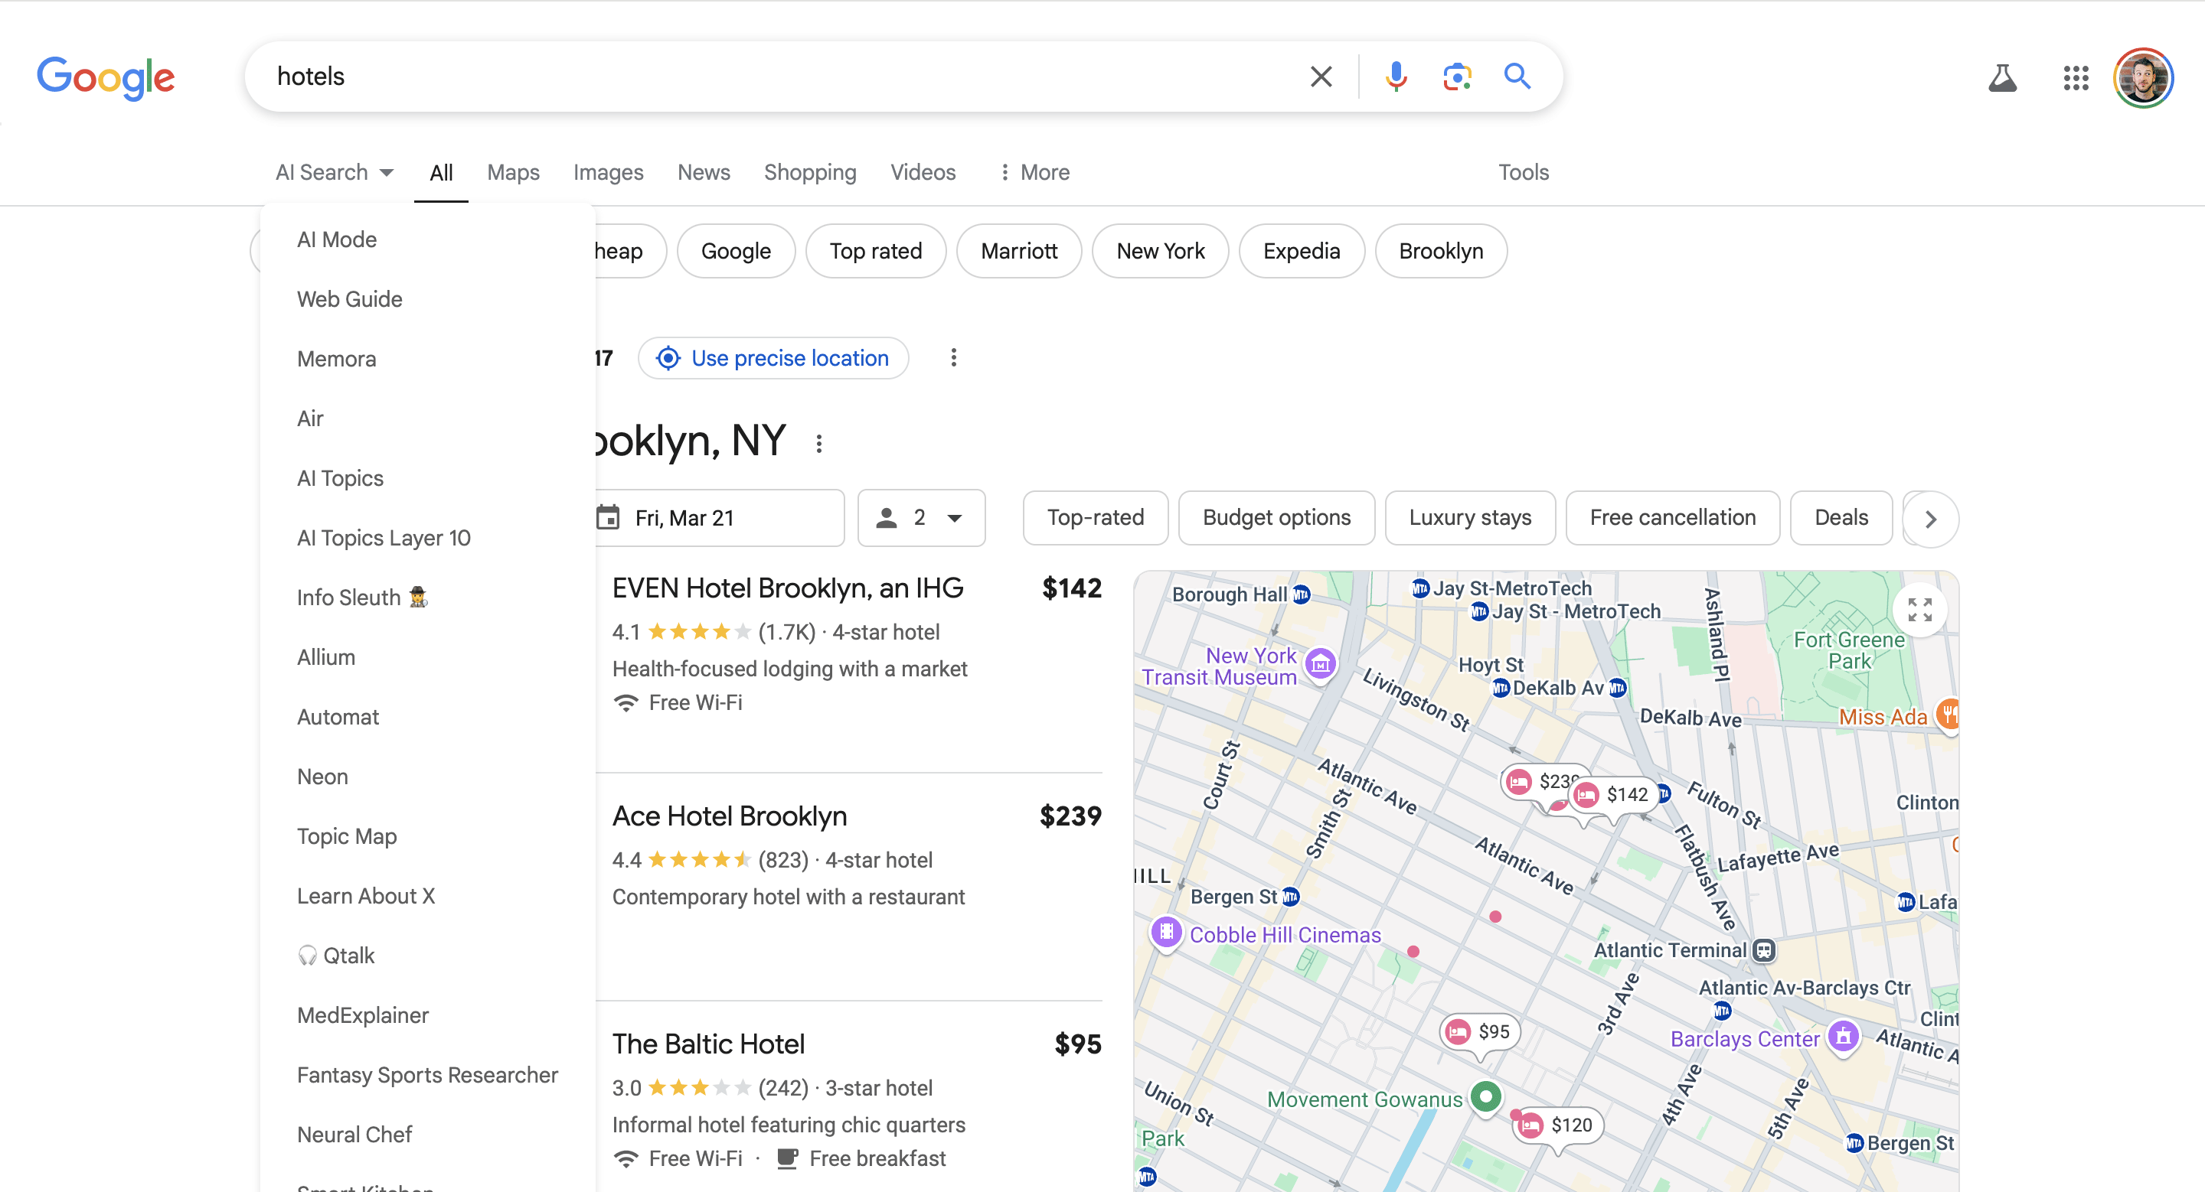The height and width of the screenshot is (1192, 2205).
Task: Open Search Labs via the flask icon
Action: 2003,78
